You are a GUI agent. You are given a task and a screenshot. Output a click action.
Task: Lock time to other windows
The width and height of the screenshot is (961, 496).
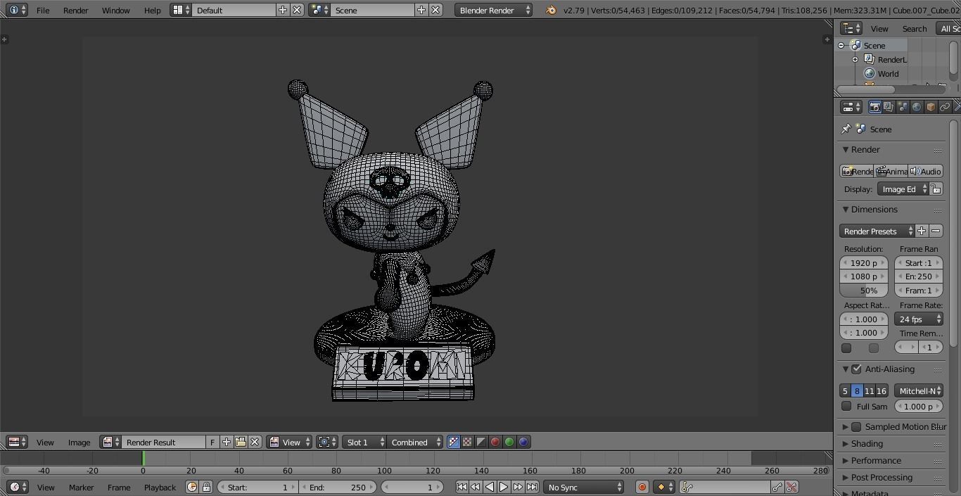[206, 487]
